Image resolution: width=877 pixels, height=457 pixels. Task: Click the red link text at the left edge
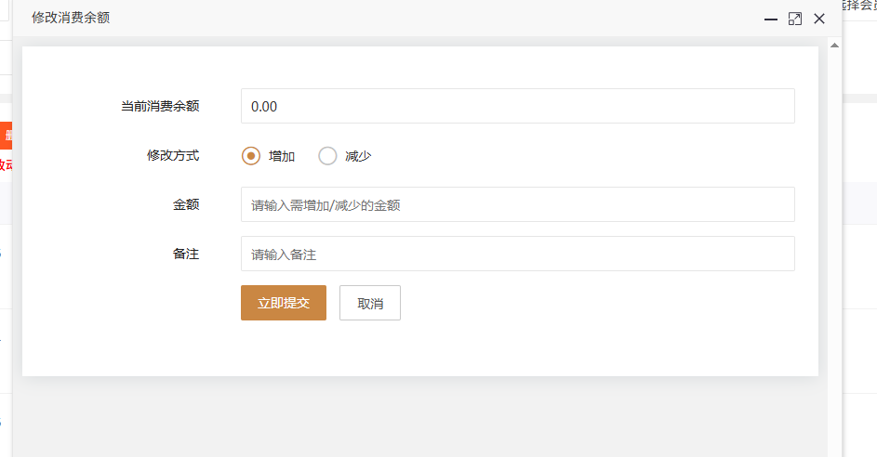[6, 164]
